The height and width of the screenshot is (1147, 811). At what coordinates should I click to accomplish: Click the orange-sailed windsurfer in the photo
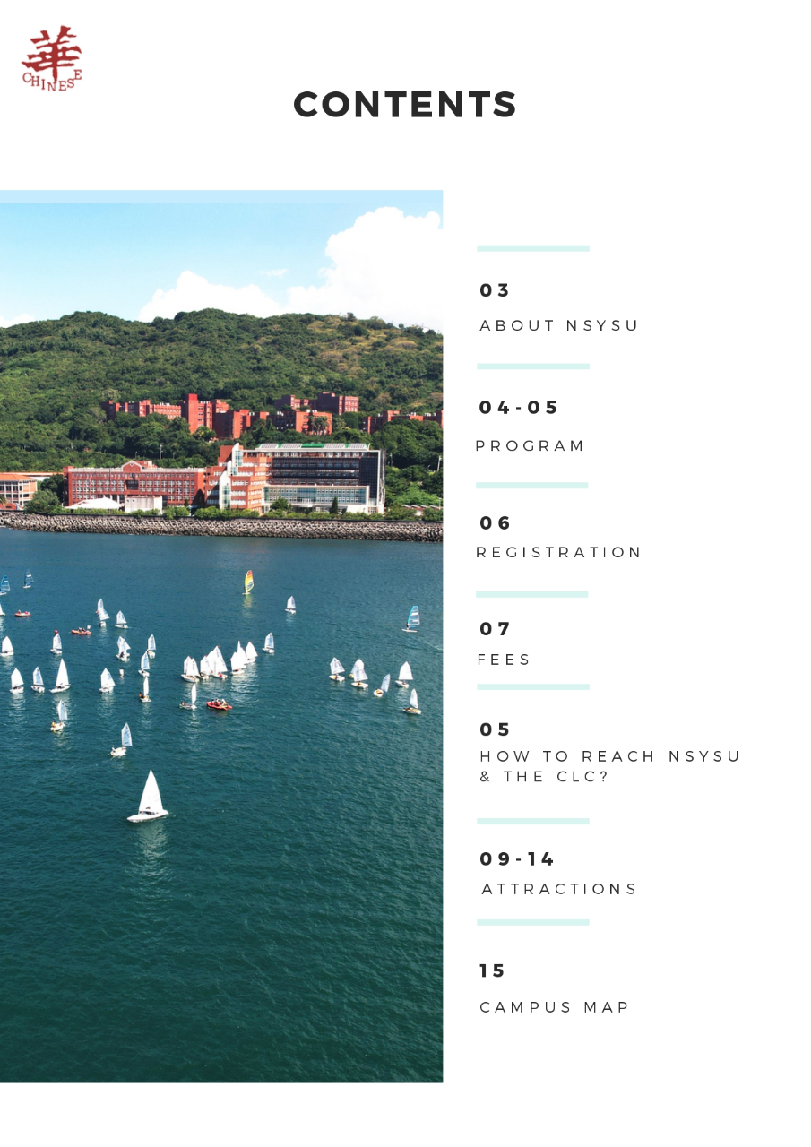[248, 582]
